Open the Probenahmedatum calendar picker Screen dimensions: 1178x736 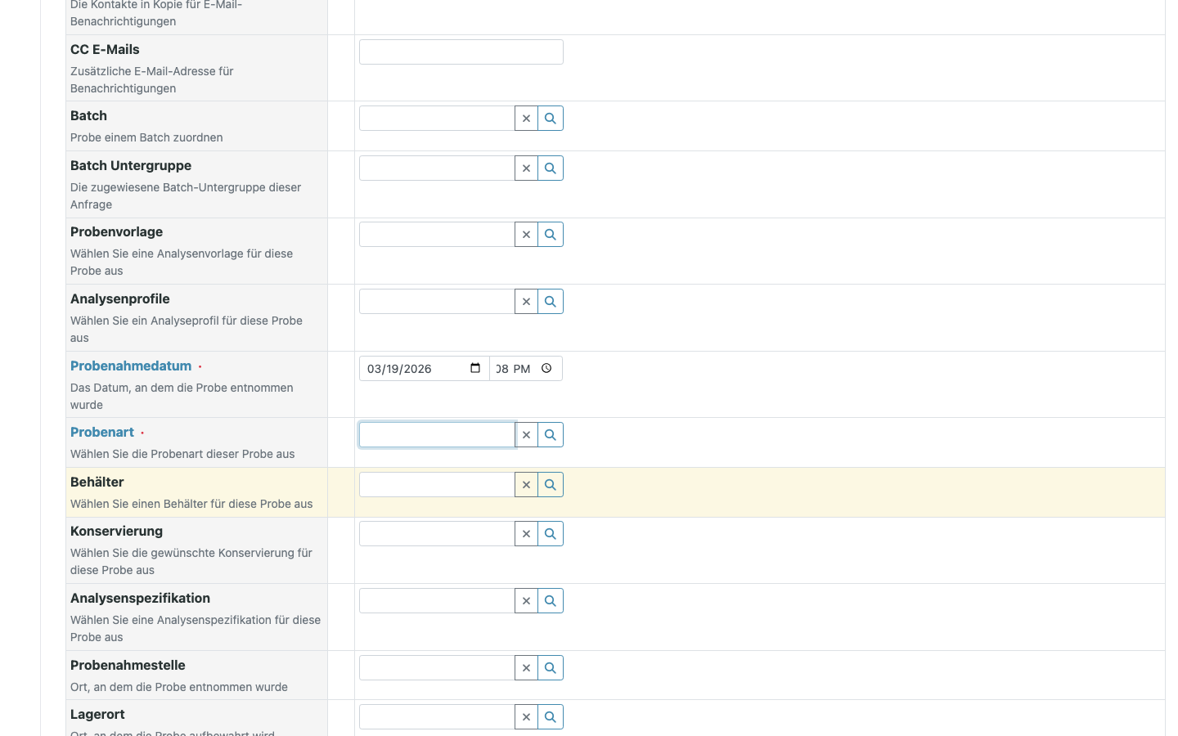(x=474, y=368)
